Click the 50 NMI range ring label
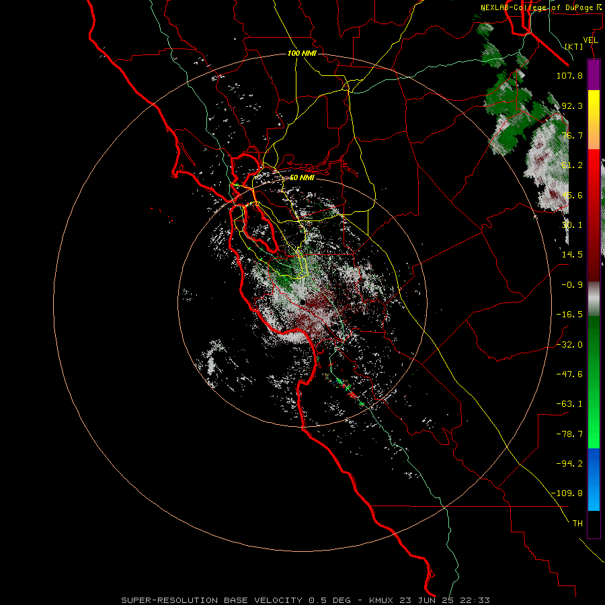The height and width of the screenshot is (605, 605). tap(302, 178)
